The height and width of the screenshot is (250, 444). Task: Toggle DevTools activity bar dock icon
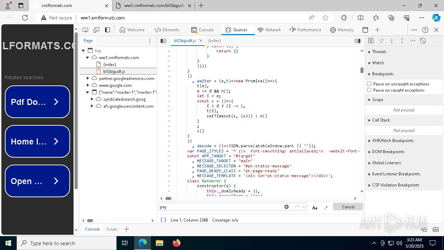tap(108, 30)
